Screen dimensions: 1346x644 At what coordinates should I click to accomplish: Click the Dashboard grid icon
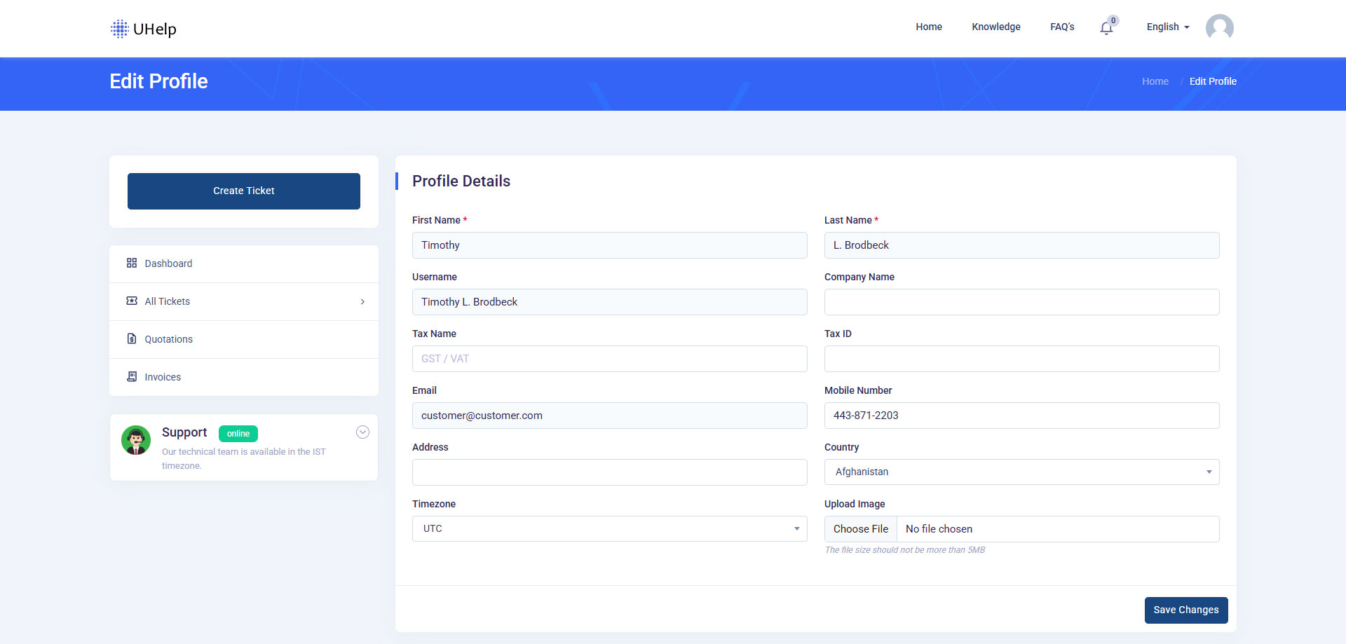pyautogui.click(x=132, y=263)
